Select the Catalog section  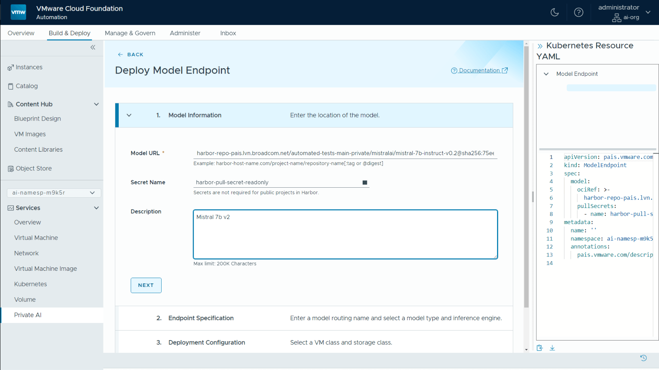(27, 86)
